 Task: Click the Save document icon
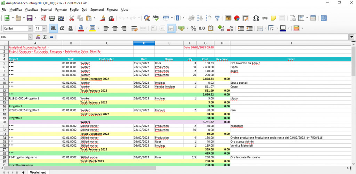[x=29, y=18]
